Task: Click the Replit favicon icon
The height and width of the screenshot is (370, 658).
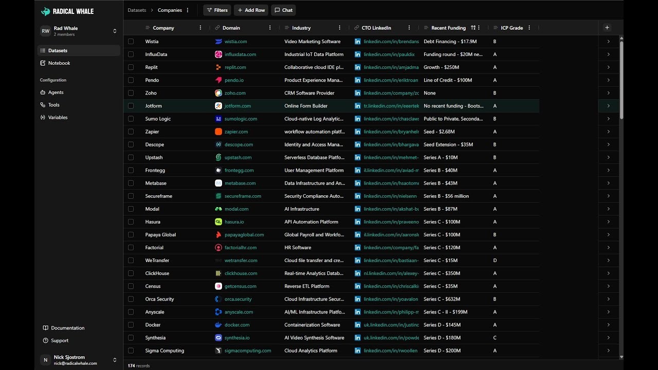Action: 218,67
